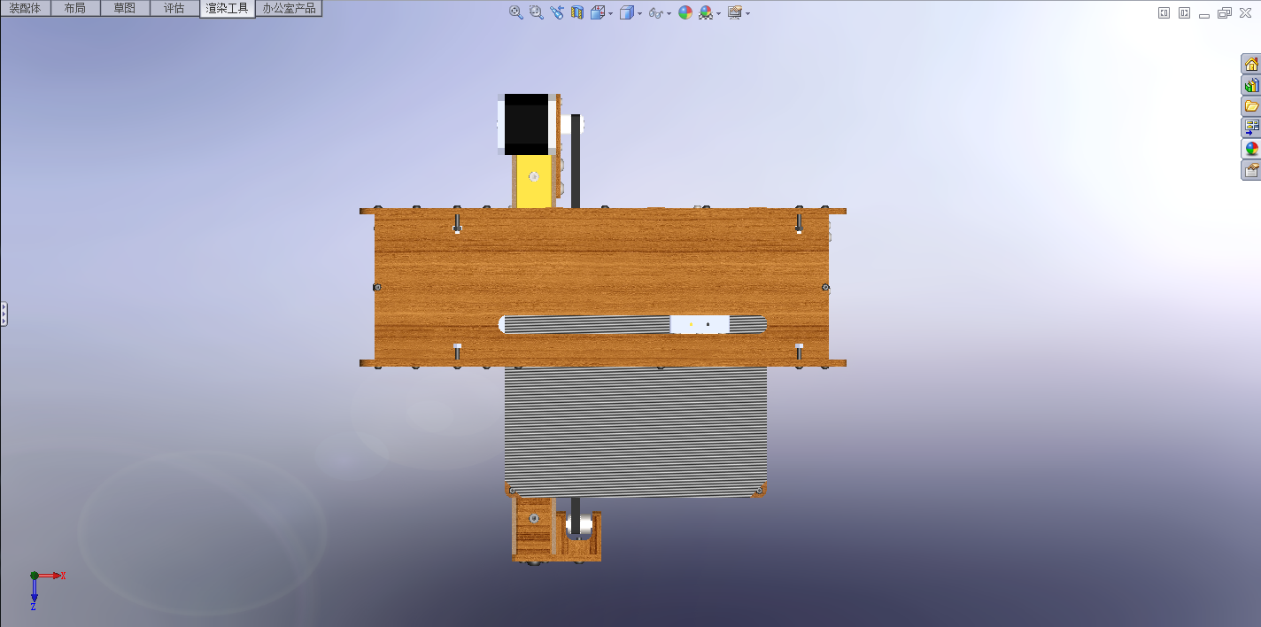This screenshot has width=1261, height=627.
Task: Select the Zoom to Area tool
Action: [x=537, y=12]
